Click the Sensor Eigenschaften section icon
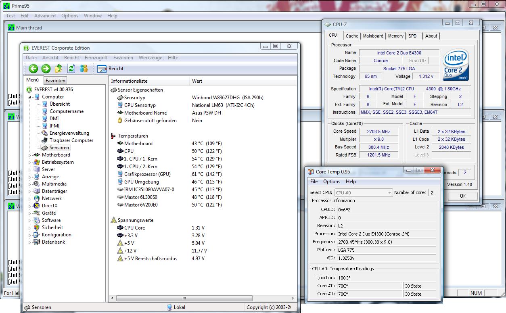506x313 pixels. (x=113, y=90)
